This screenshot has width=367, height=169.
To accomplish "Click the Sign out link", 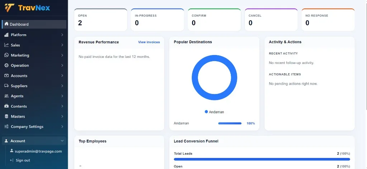I will coord(23,160).
